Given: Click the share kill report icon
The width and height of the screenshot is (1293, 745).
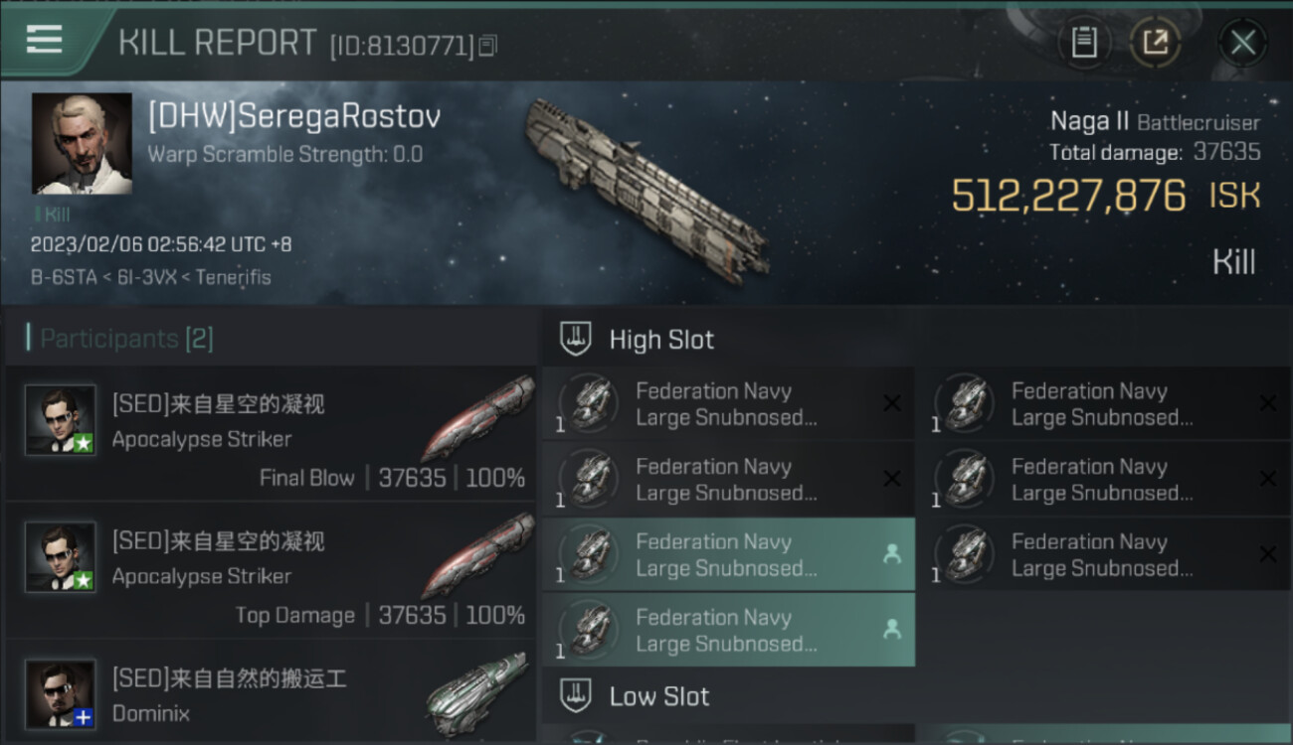Looking at the screenshot, I should tap(1155, 43).
